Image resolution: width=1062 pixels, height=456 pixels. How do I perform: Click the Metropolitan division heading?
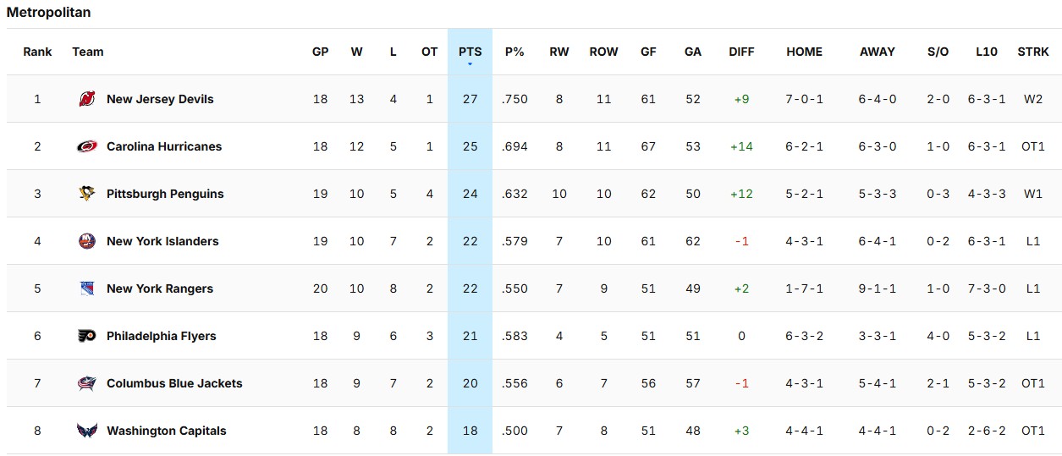pyautogui.click(x=49, y=13)
